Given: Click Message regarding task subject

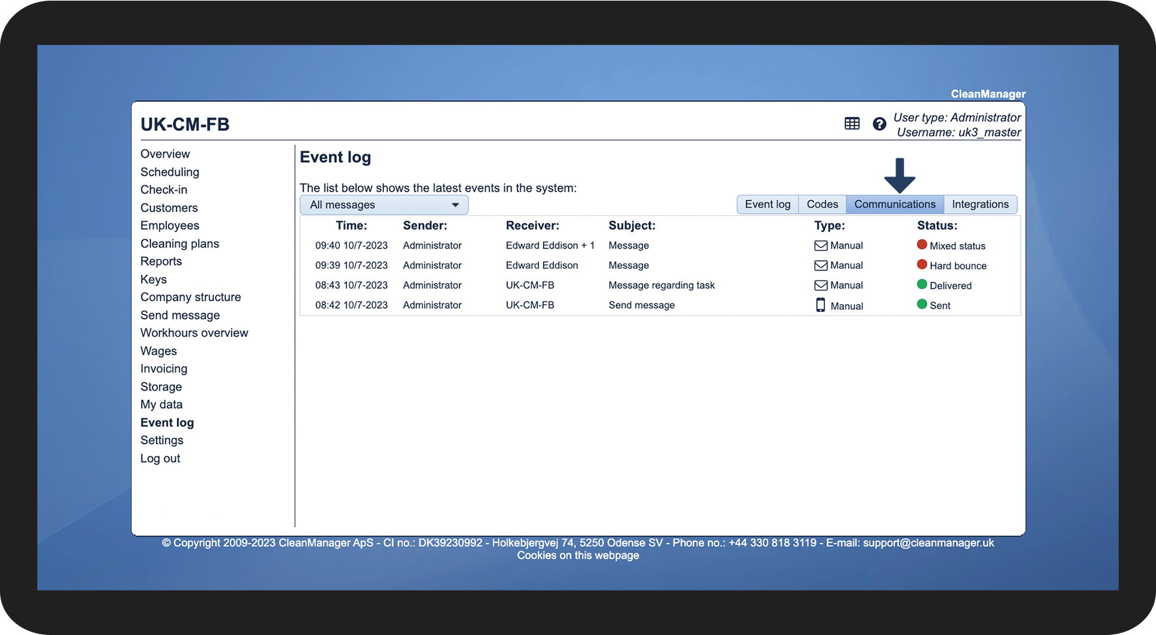Looking at the screenshot, I should pos(661,285).
